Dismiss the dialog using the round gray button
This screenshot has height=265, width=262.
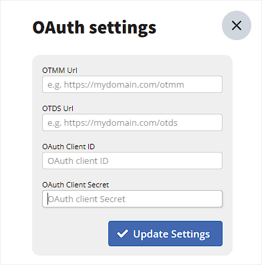237,25
